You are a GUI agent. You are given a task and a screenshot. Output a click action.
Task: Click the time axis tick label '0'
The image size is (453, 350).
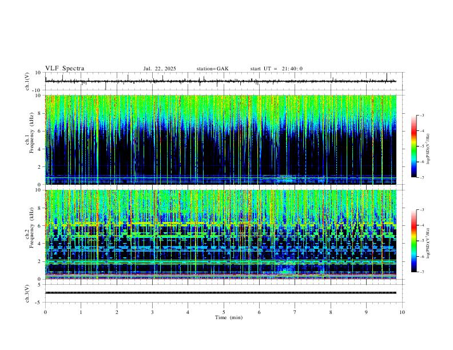45,312
